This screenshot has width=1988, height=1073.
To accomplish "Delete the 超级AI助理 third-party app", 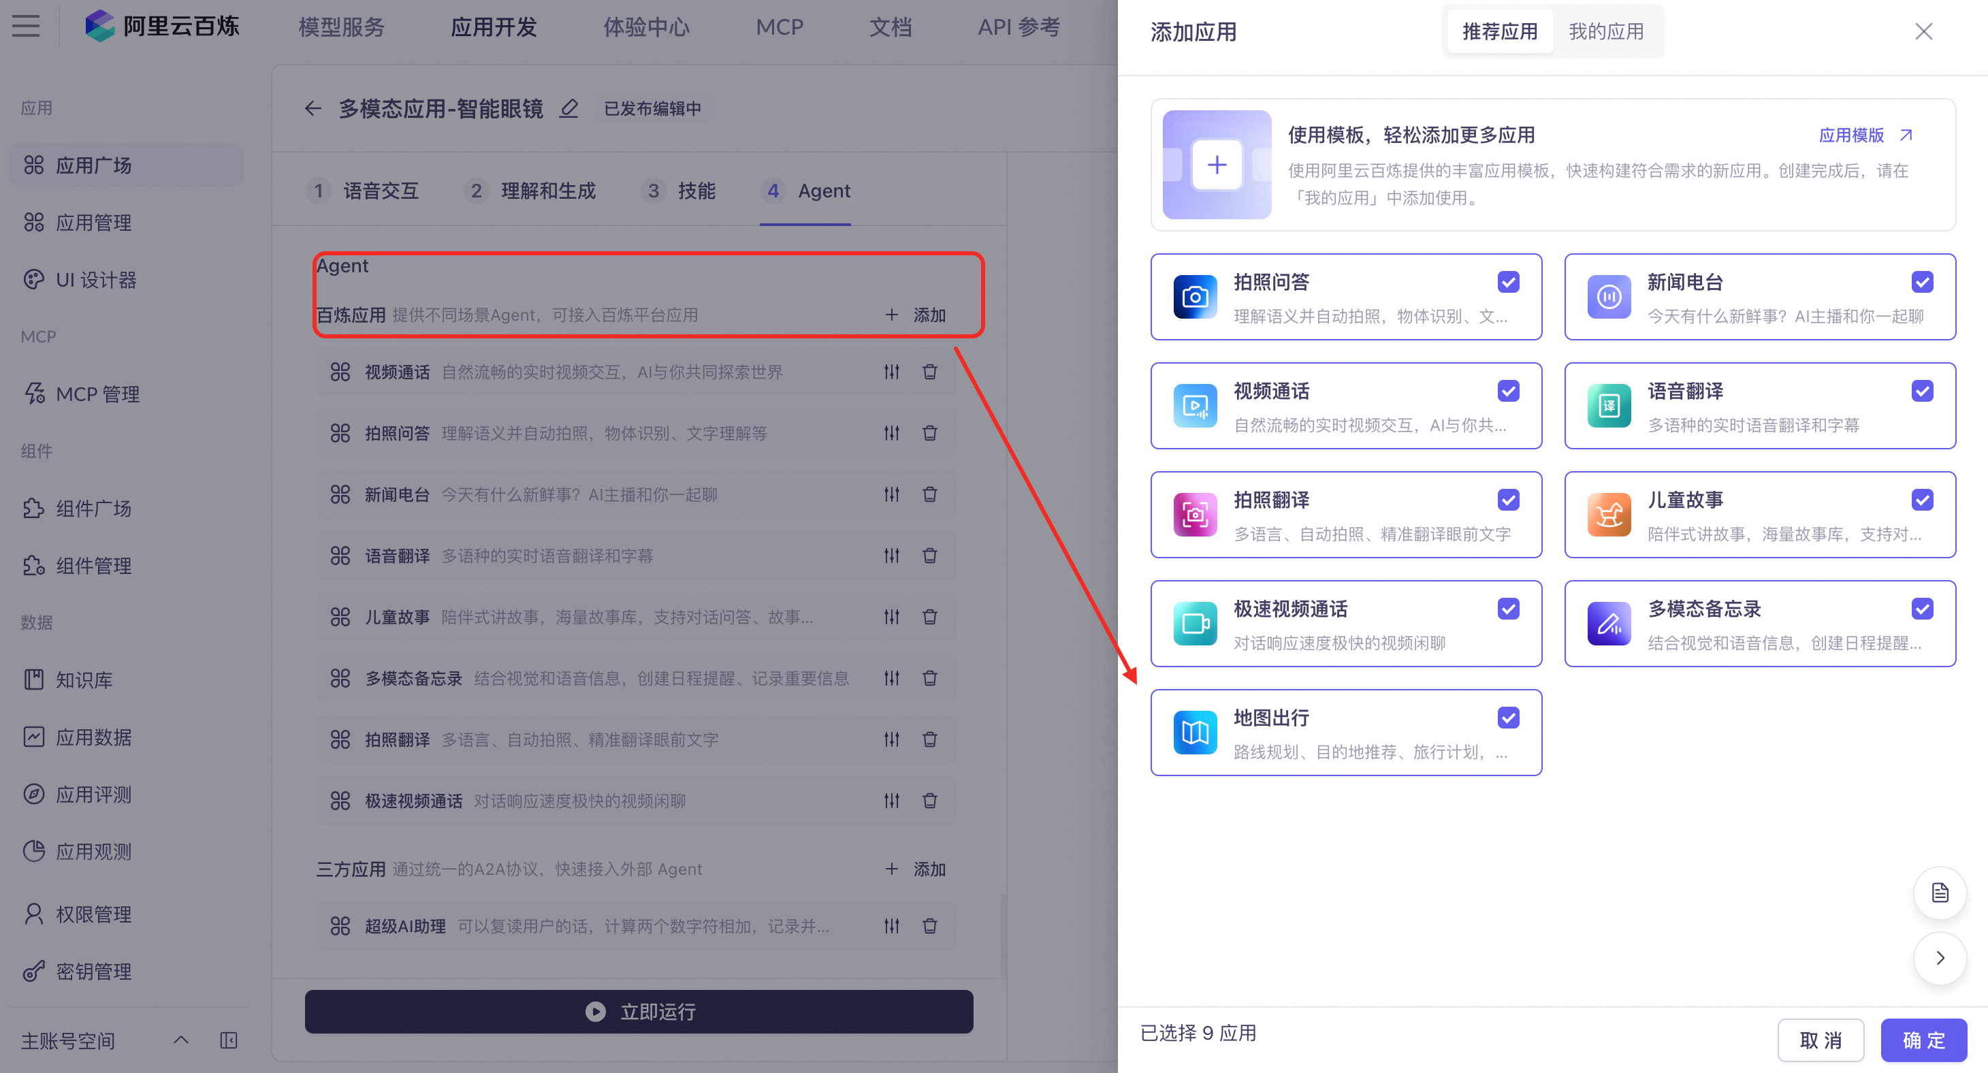I will click(x=929, y=925).
